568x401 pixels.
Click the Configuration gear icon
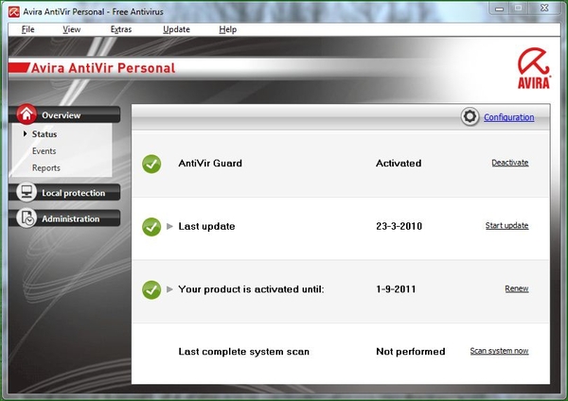pos(470,116)
